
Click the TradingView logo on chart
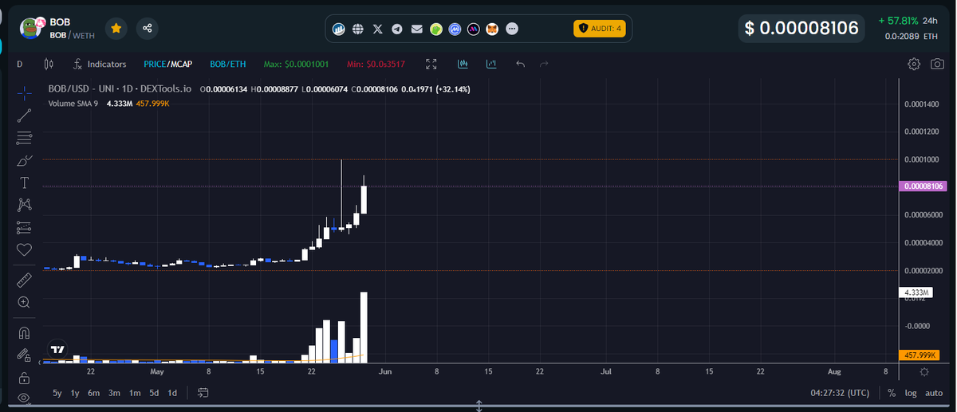(57, 348)
